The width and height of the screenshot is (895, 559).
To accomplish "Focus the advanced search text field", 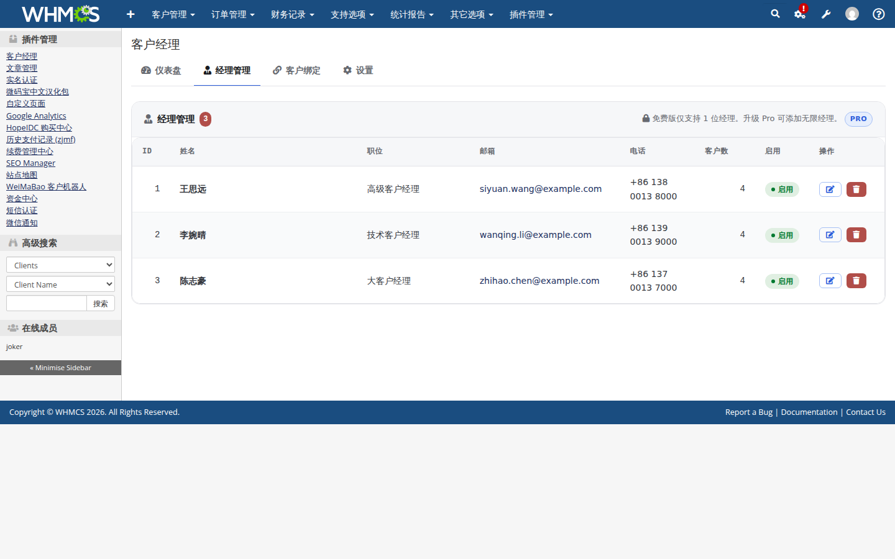I will point(47,304).
